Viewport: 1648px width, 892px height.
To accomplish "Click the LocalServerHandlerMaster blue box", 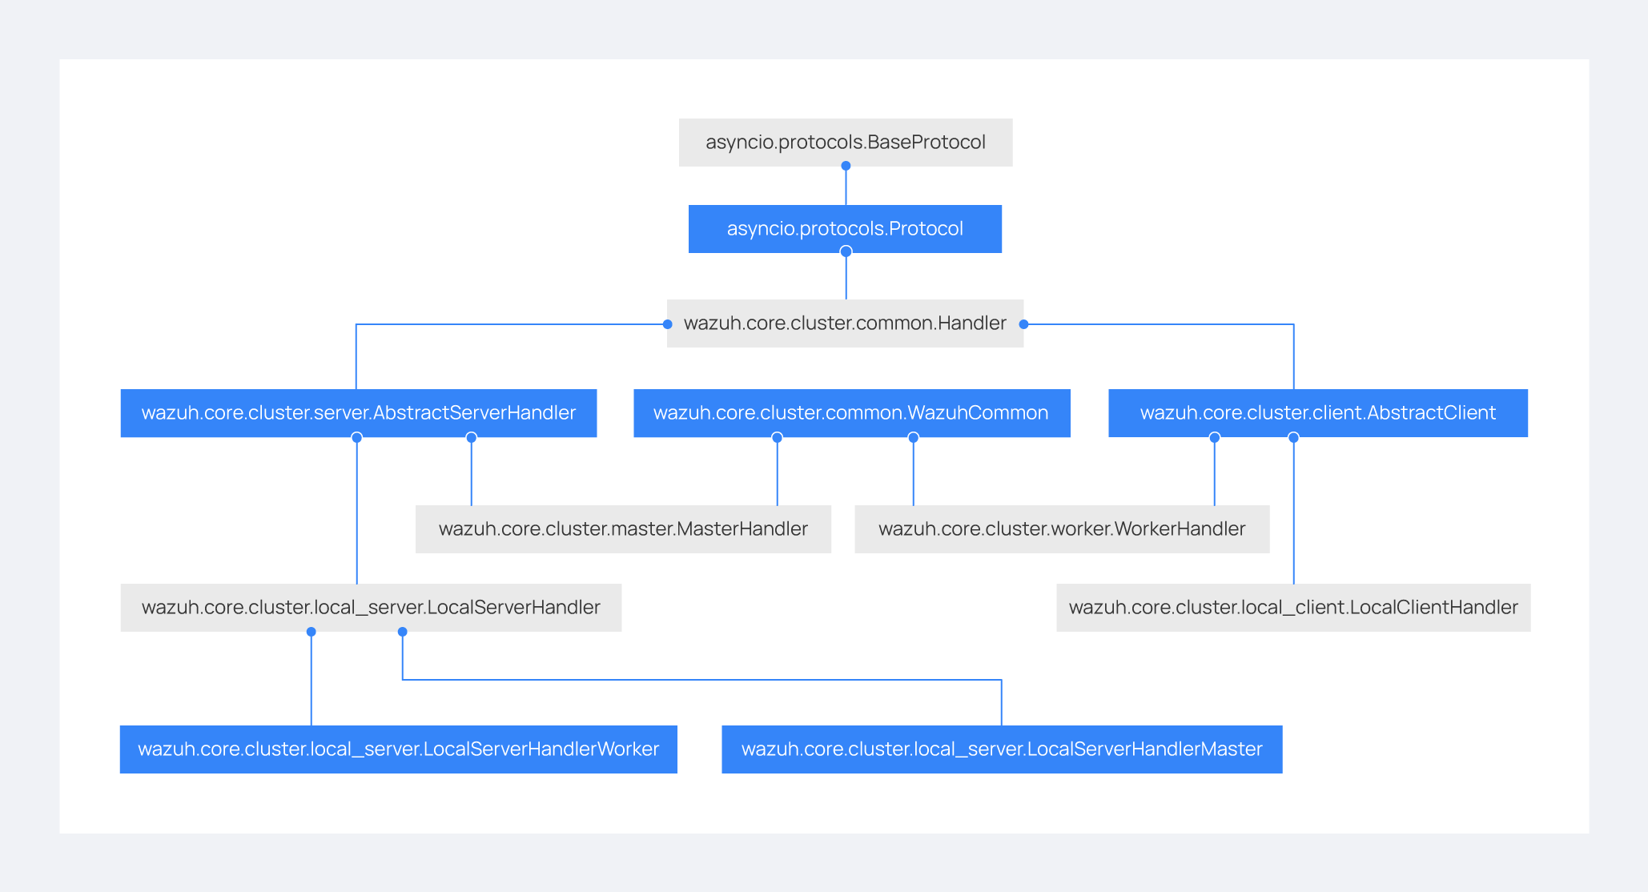I will coord(1002,749).
